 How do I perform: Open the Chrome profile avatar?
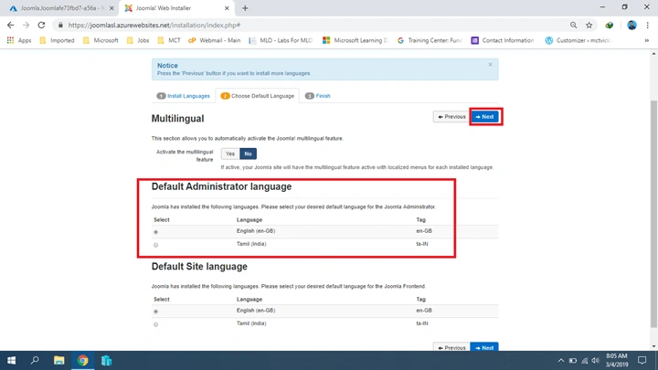pyautogui.click(x=631, y=26)
